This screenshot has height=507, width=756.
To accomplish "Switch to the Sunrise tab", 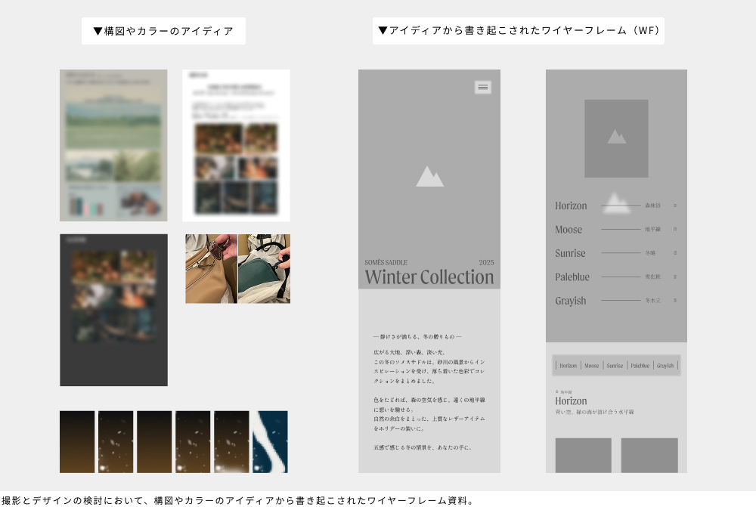I will (x=615, y=366).
